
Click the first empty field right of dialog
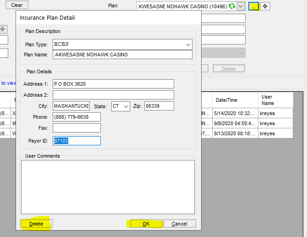(x=224, y=18)
